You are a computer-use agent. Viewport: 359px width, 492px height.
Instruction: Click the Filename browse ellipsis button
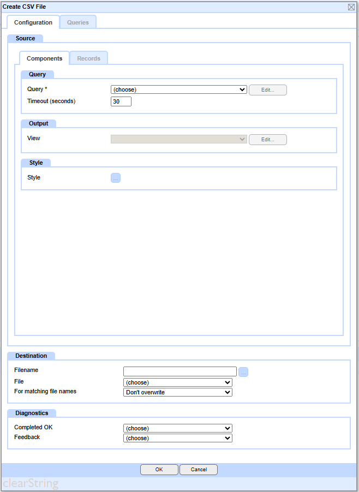pyautogui.click(x=243, y=372)
